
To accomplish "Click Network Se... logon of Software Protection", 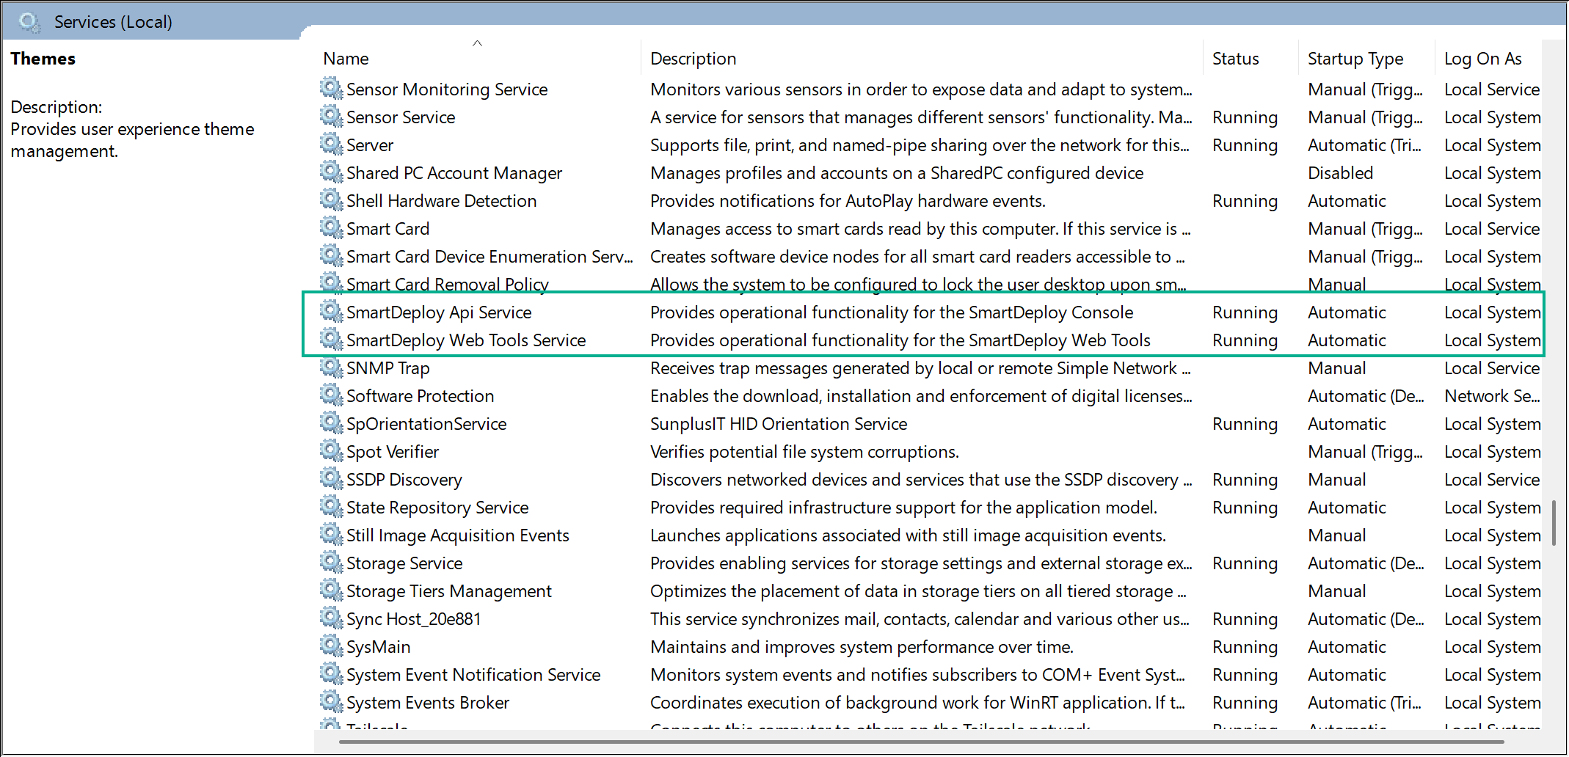I will [x=1492, y=396].
